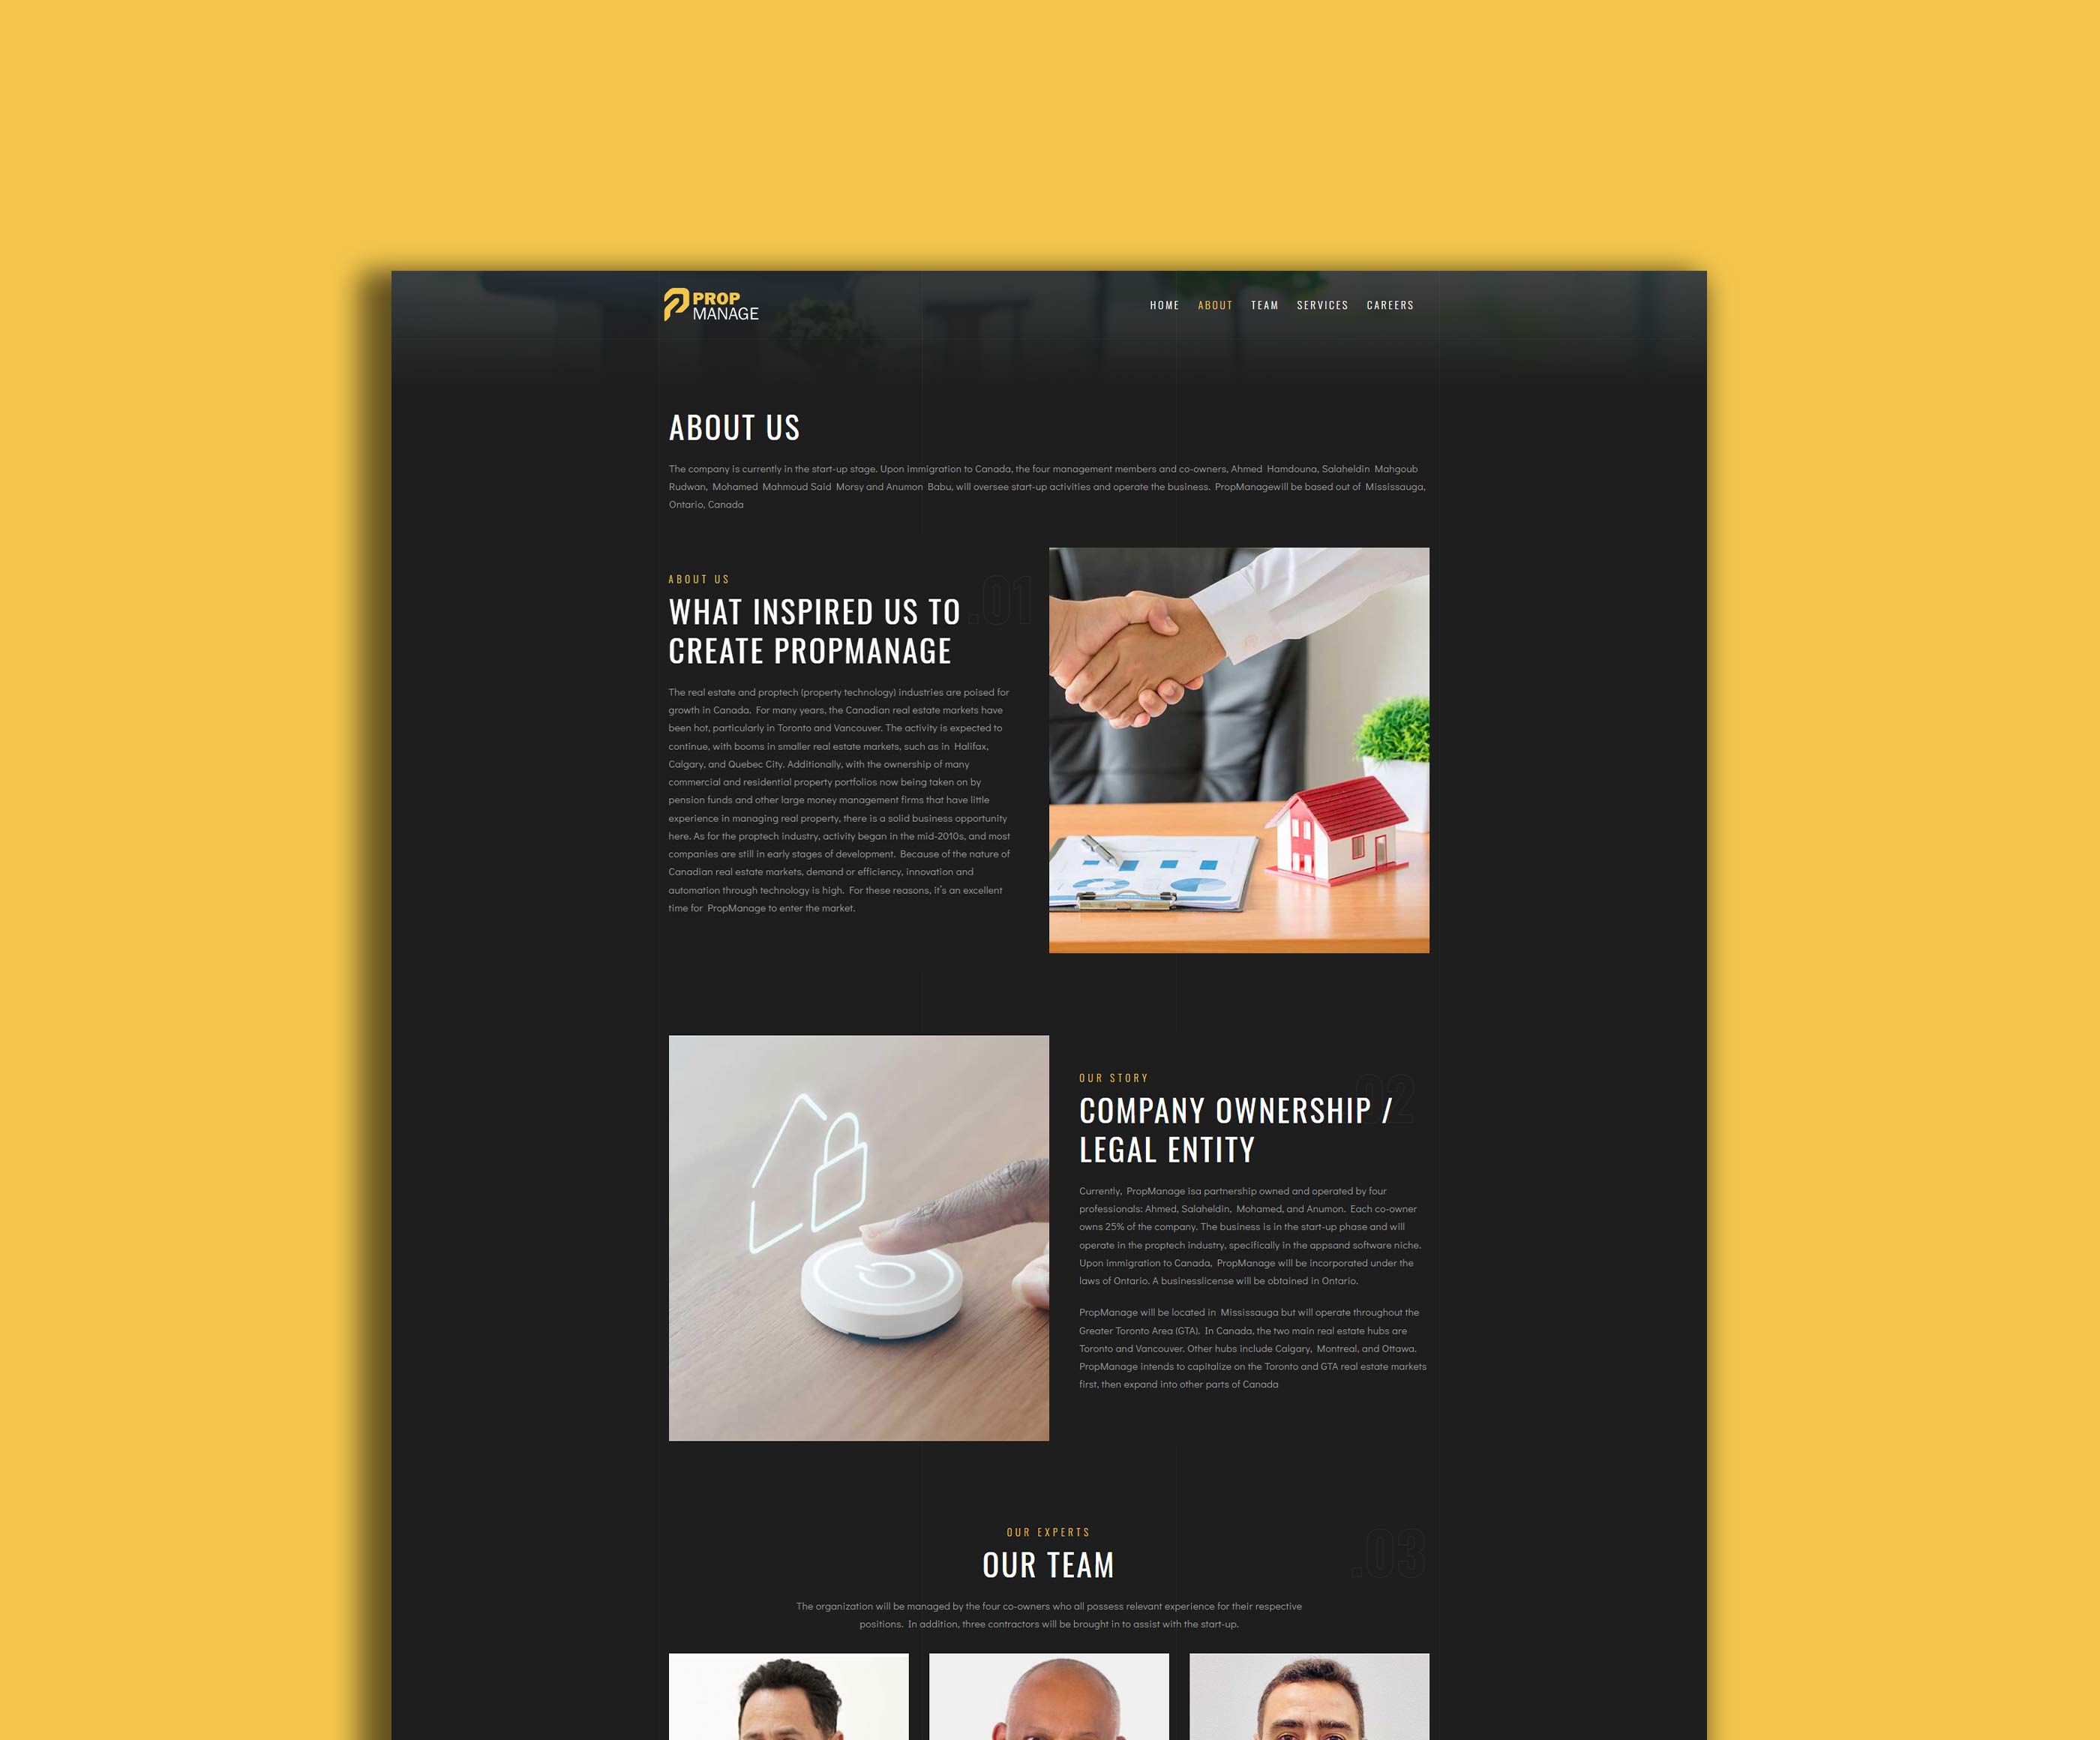Toggle the ABOUT US subsection label
The width and height of the screenshot is (2100, 1740).
point(697,580)
